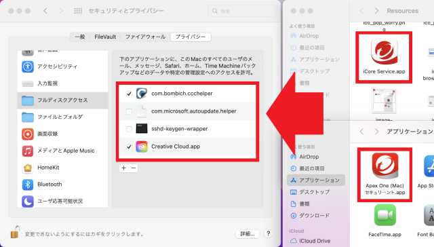434x247 pixels.
Task: Focus the 検索 search field
Action: 241,11
